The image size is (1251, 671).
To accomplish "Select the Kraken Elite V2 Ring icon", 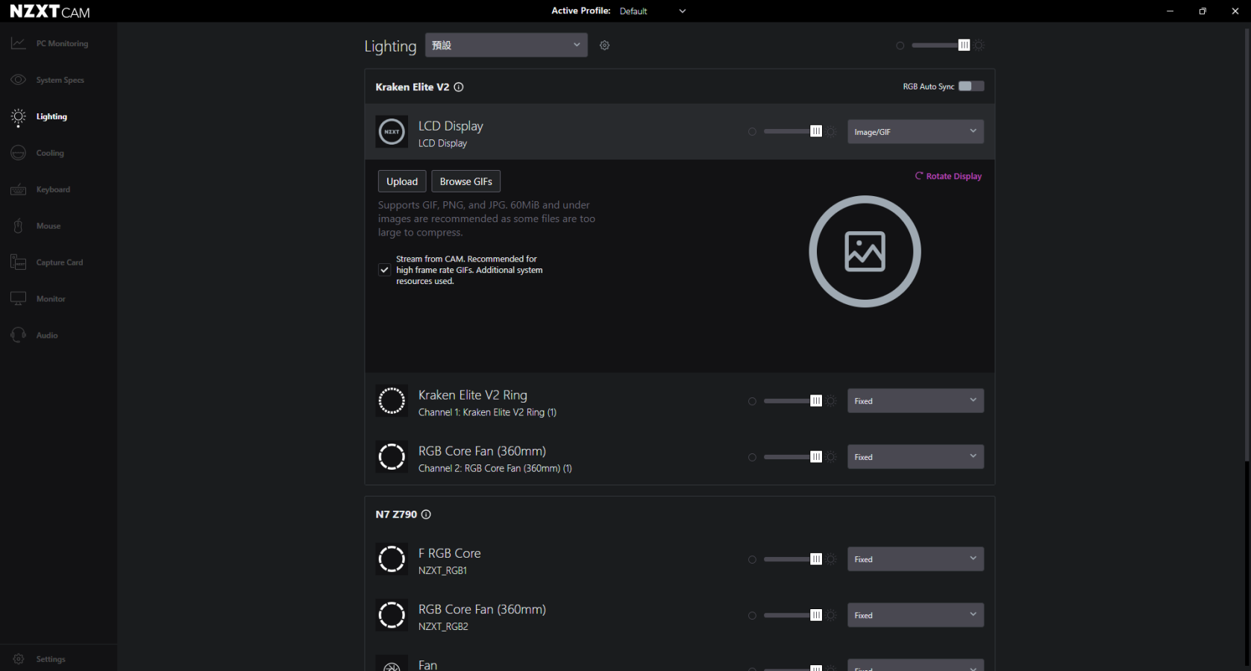I will (392, 401).
